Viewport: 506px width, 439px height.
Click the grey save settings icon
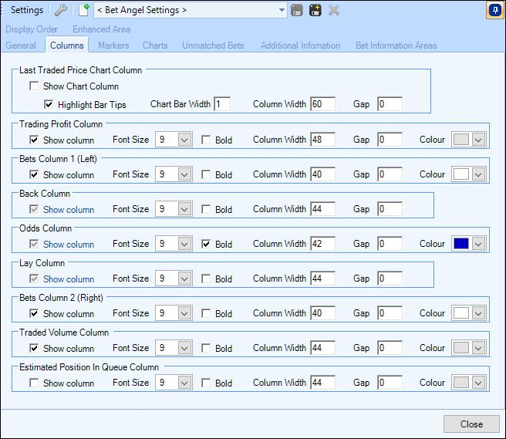coord(296,10)
